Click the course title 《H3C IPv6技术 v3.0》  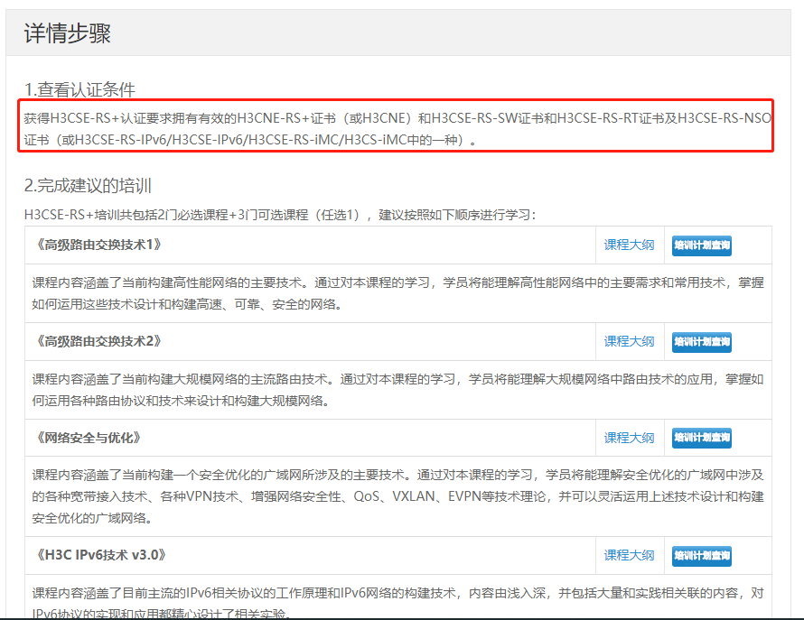pos(100,555)
